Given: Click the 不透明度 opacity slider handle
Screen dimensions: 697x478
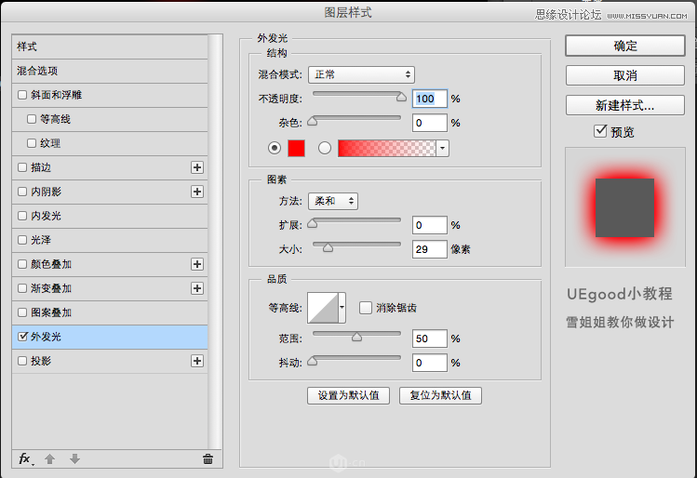Looking at the screenshot, I should 401,97.
